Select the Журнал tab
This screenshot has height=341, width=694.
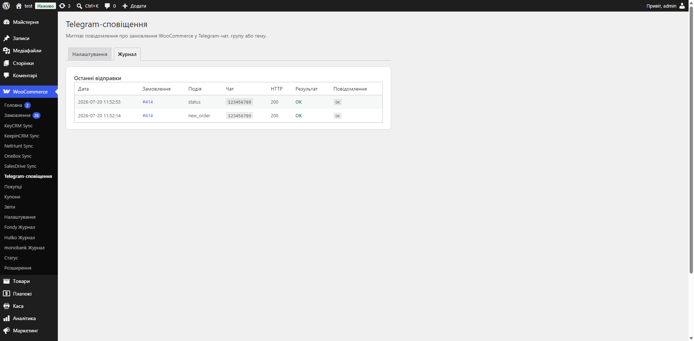click(x=127, y=54)
